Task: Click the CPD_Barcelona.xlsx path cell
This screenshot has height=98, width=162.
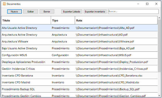Action: pyautogui.click(x=116, y=76)
